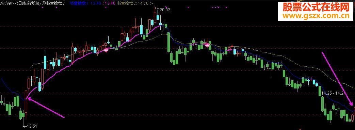Click the magenta 13.40 value readout

pos(110,3)
